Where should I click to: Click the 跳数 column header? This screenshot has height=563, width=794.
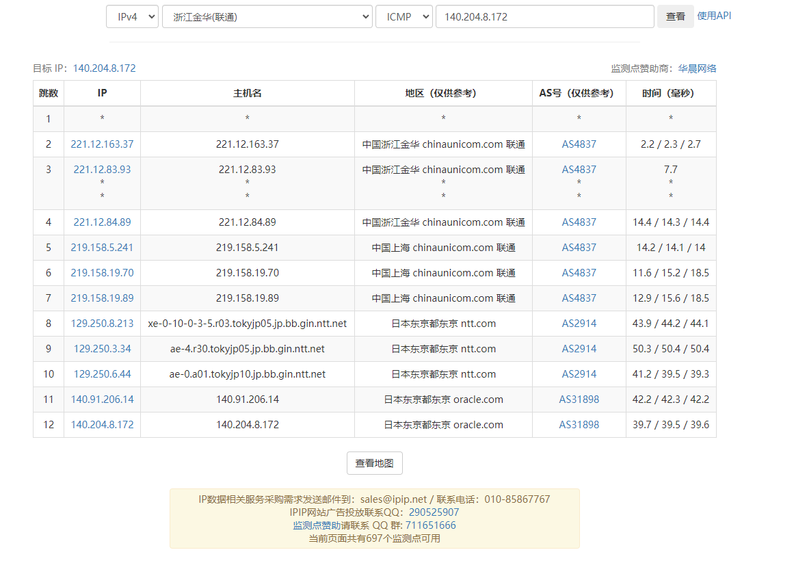tap(49, 93)
